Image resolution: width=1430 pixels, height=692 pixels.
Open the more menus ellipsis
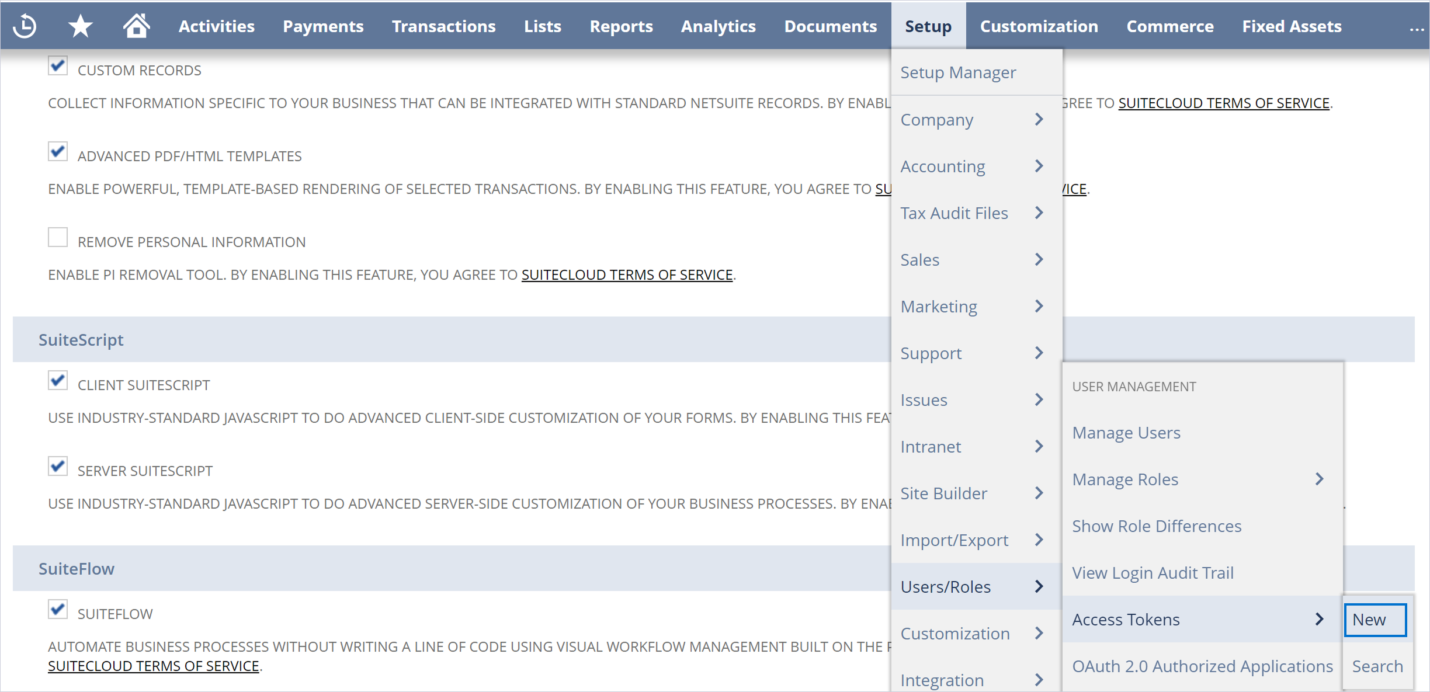tap(1417, 28)
